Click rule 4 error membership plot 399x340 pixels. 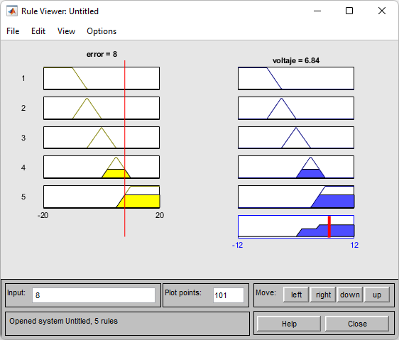[102, 167]
